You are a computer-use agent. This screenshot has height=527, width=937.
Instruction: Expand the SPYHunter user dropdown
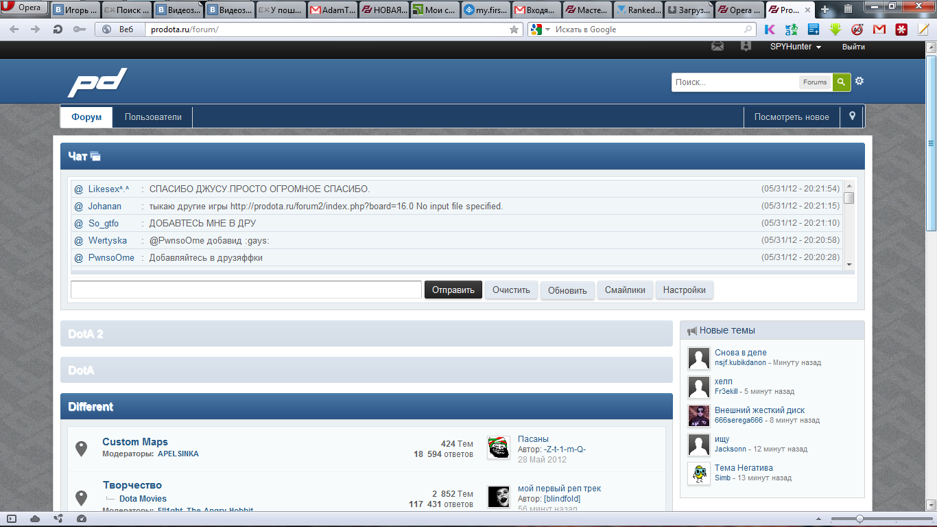click(796, 47)
